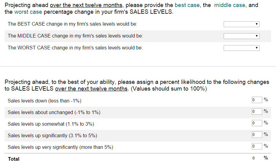This screenshot has width=276, height=165.
Task: Click 'Sales levels up somewhat' row label
Action: pyautogui.click(x=51, y=124)
